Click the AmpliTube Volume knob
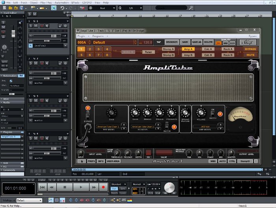 click(201, 112)
